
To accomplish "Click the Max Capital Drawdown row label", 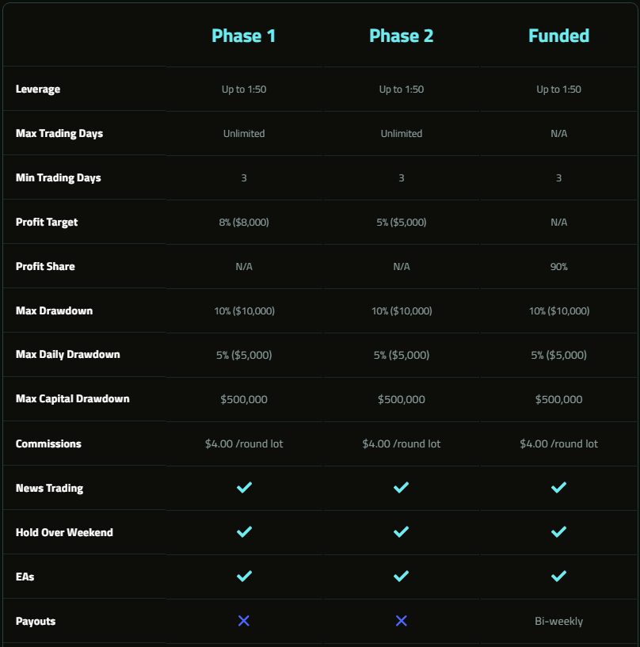I will (73, 398).
